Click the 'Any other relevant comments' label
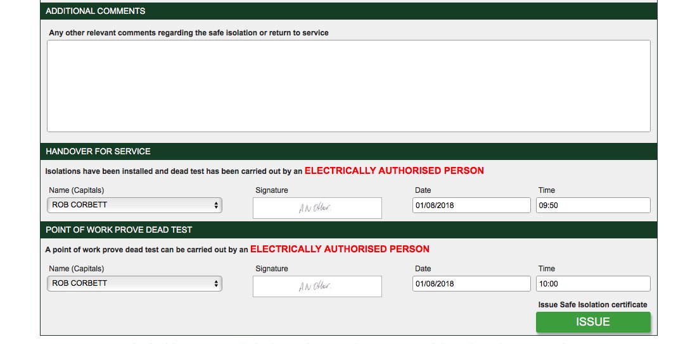 click(189, 33)
